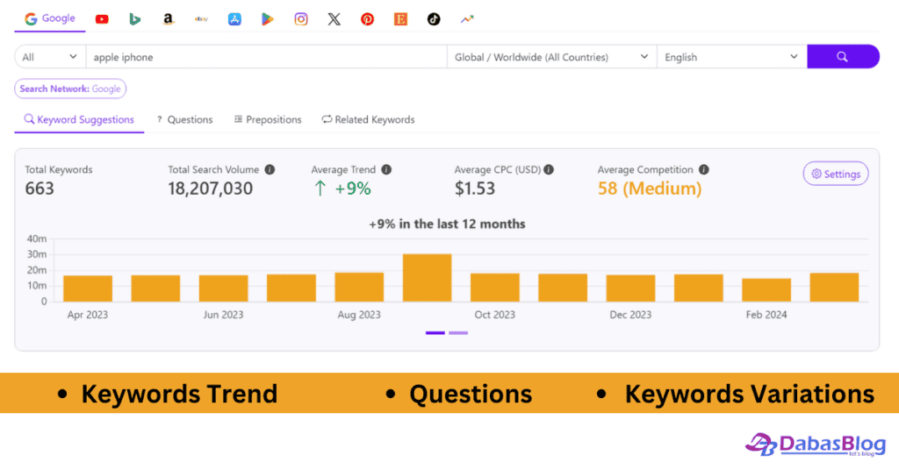This screenshot has width=899, height=470.
Task: Open the Prepositions tab
Action: (268, 119)
